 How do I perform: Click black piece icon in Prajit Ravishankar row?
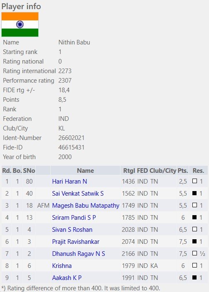pyautogui.click(x=194, y=241)
